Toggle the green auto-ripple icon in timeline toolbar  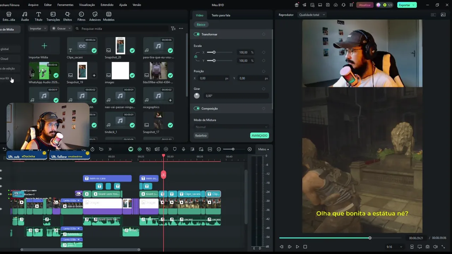(x=139, y=149)
